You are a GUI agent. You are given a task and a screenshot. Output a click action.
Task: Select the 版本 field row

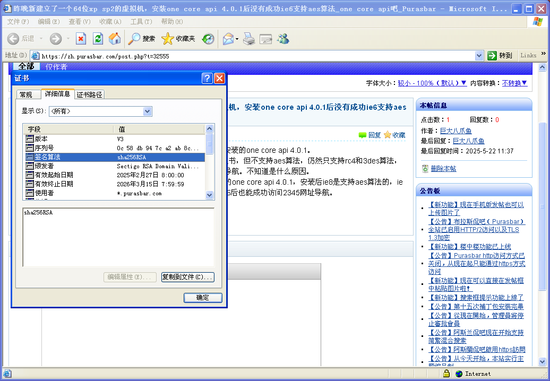coord(114,139)
